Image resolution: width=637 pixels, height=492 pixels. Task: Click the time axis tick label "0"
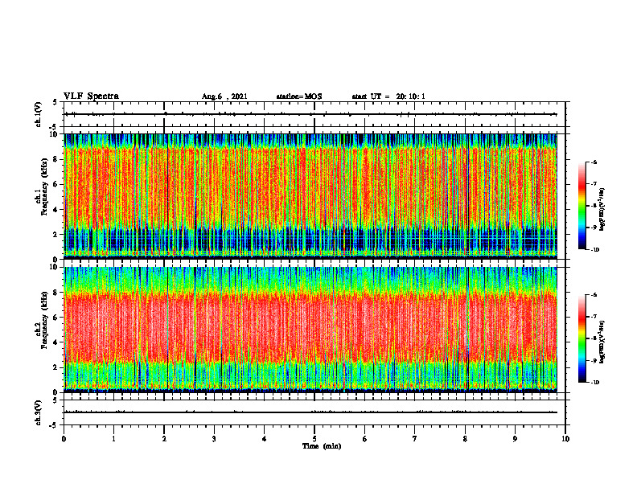click(x=64, y=439)
